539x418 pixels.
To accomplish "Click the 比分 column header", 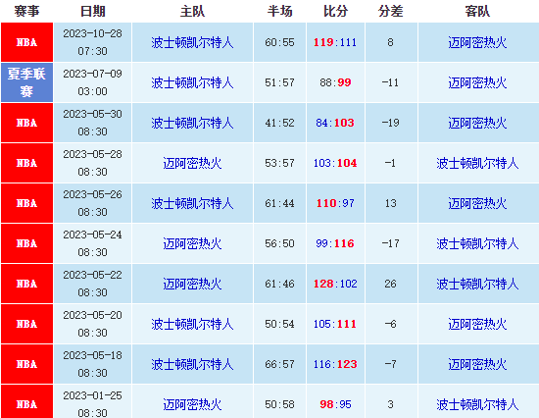I will point(335,12).
